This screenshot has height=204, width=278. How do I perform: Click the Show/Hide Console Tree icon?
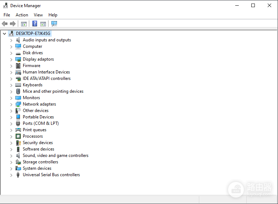click(x=24, y=24)
